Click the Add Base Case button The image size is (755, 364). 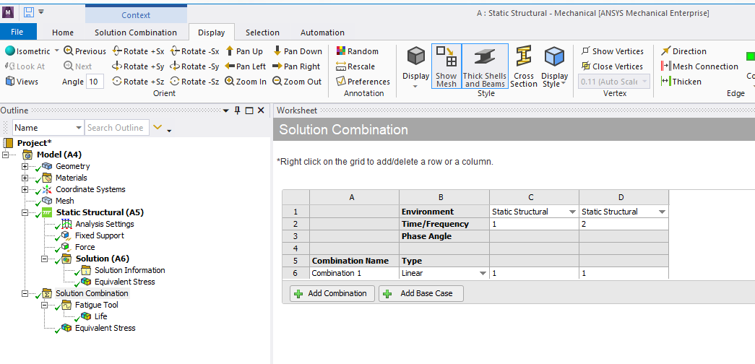pos(420,294)
